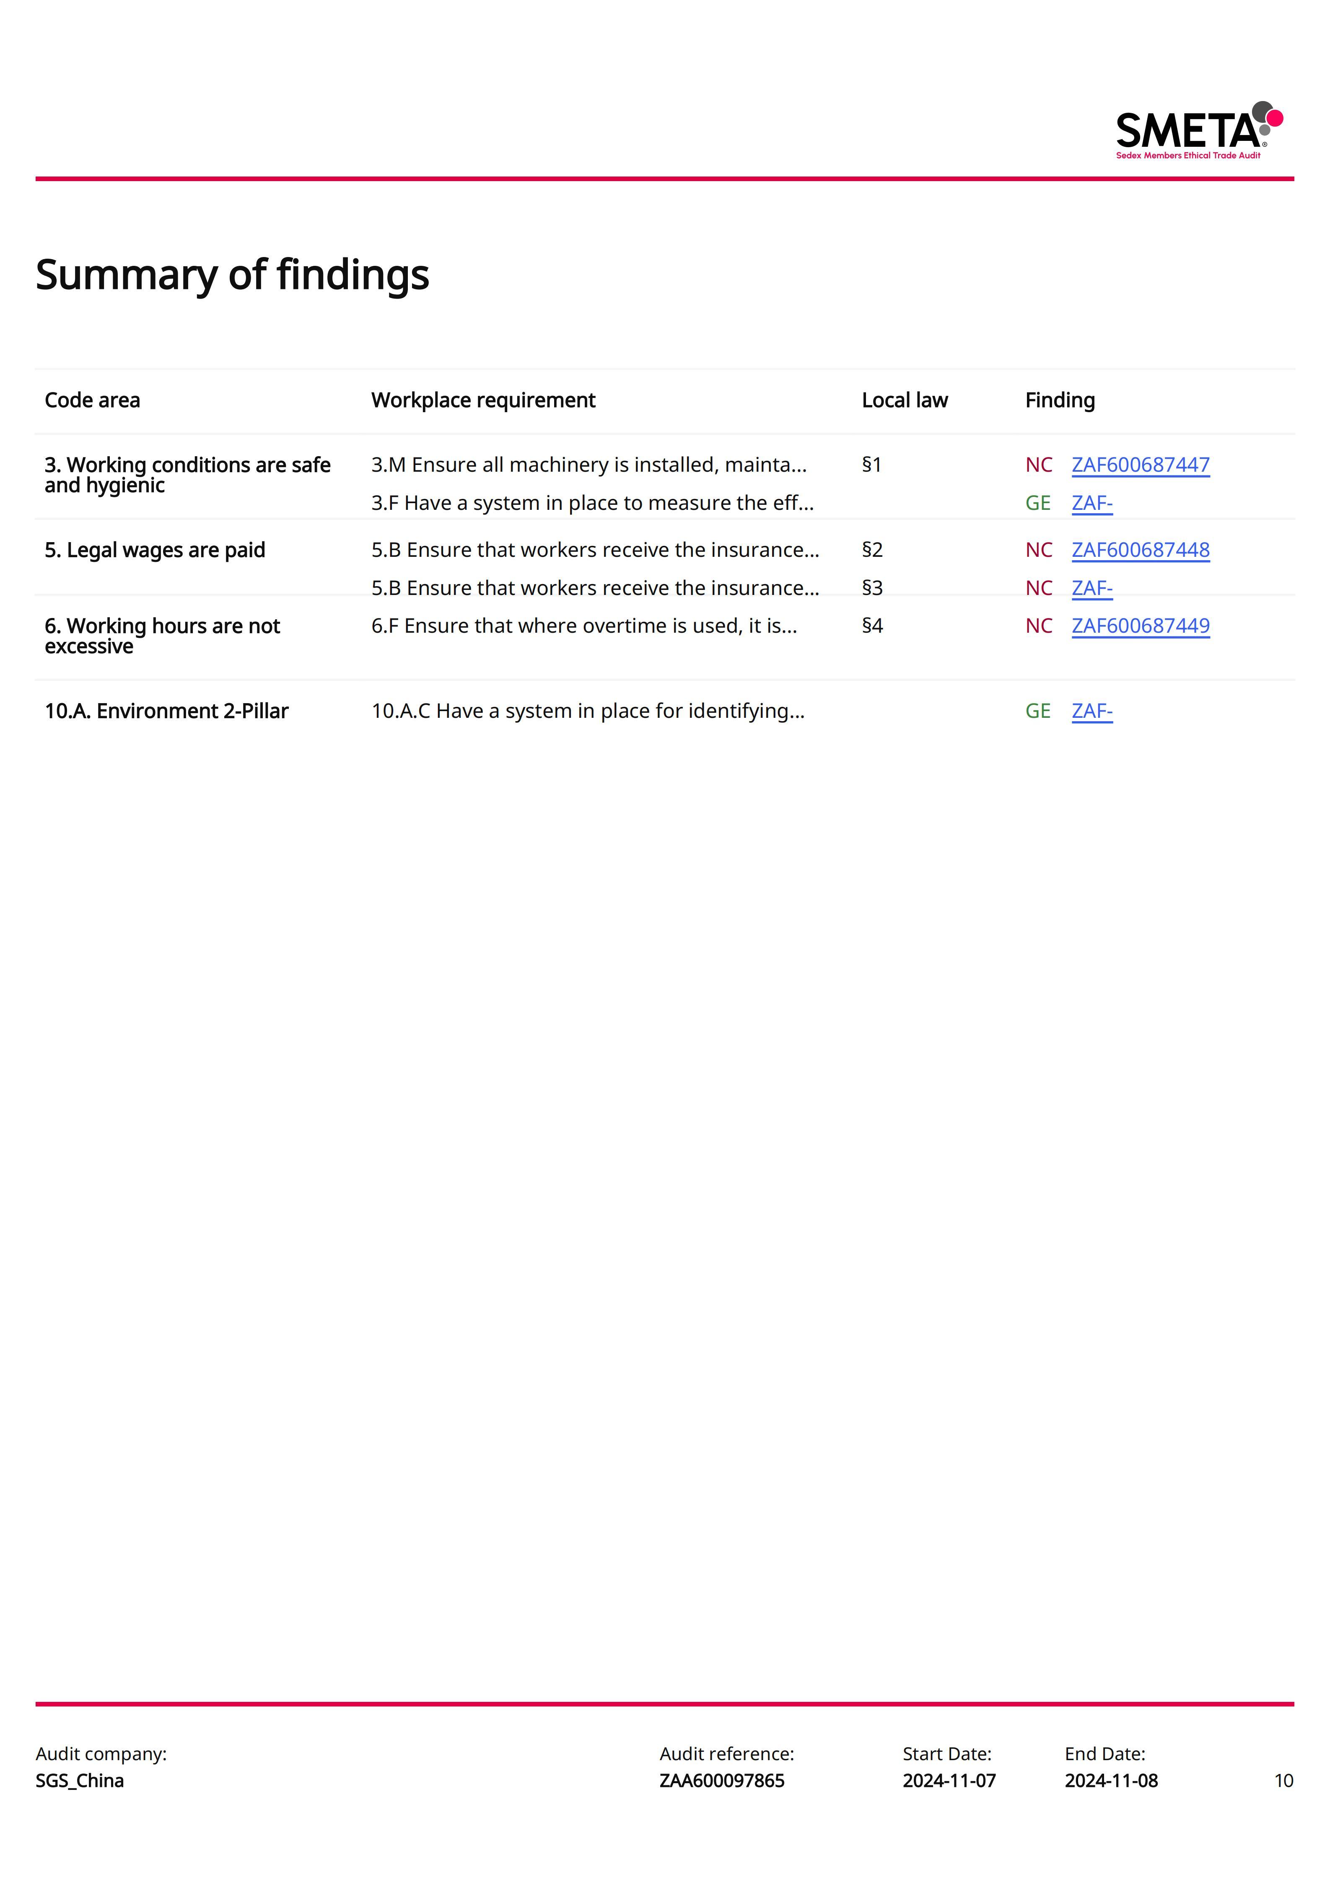Select '3. Working conditions are safe and hygienic'
The width and height of the screenshot is (1330, 1883).
point(187,475)
